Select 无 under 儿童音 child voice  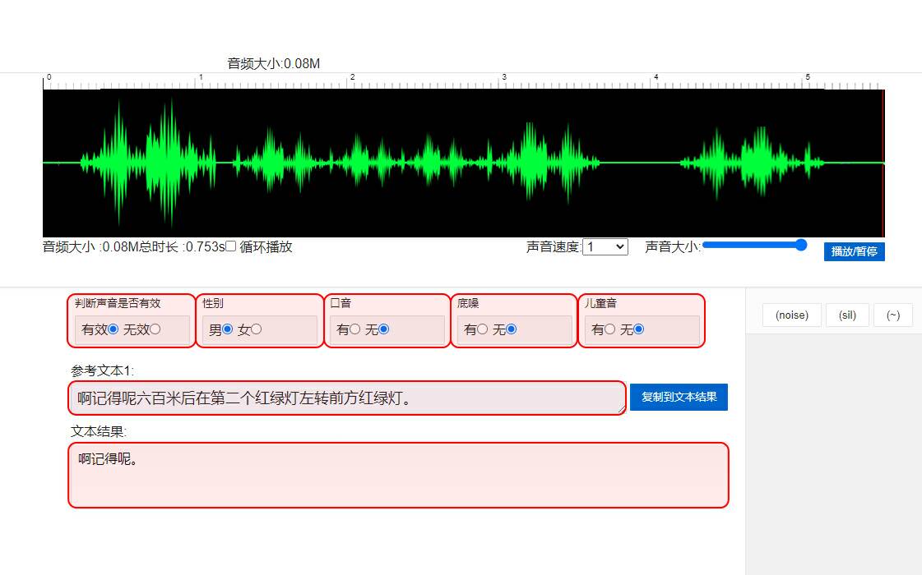pos(639,329)
